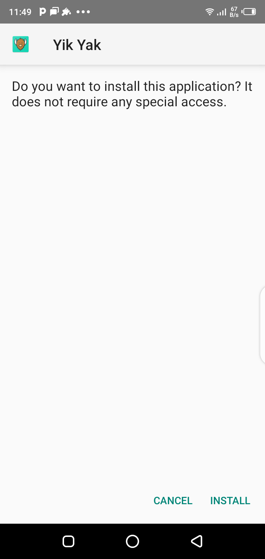Tap the 67 B/s network speed indicator

tap(234, 12)
